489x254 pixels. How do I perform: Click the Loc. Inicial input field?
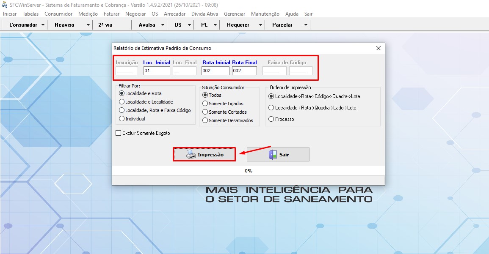pyautogui.click(x=157, y=71)
